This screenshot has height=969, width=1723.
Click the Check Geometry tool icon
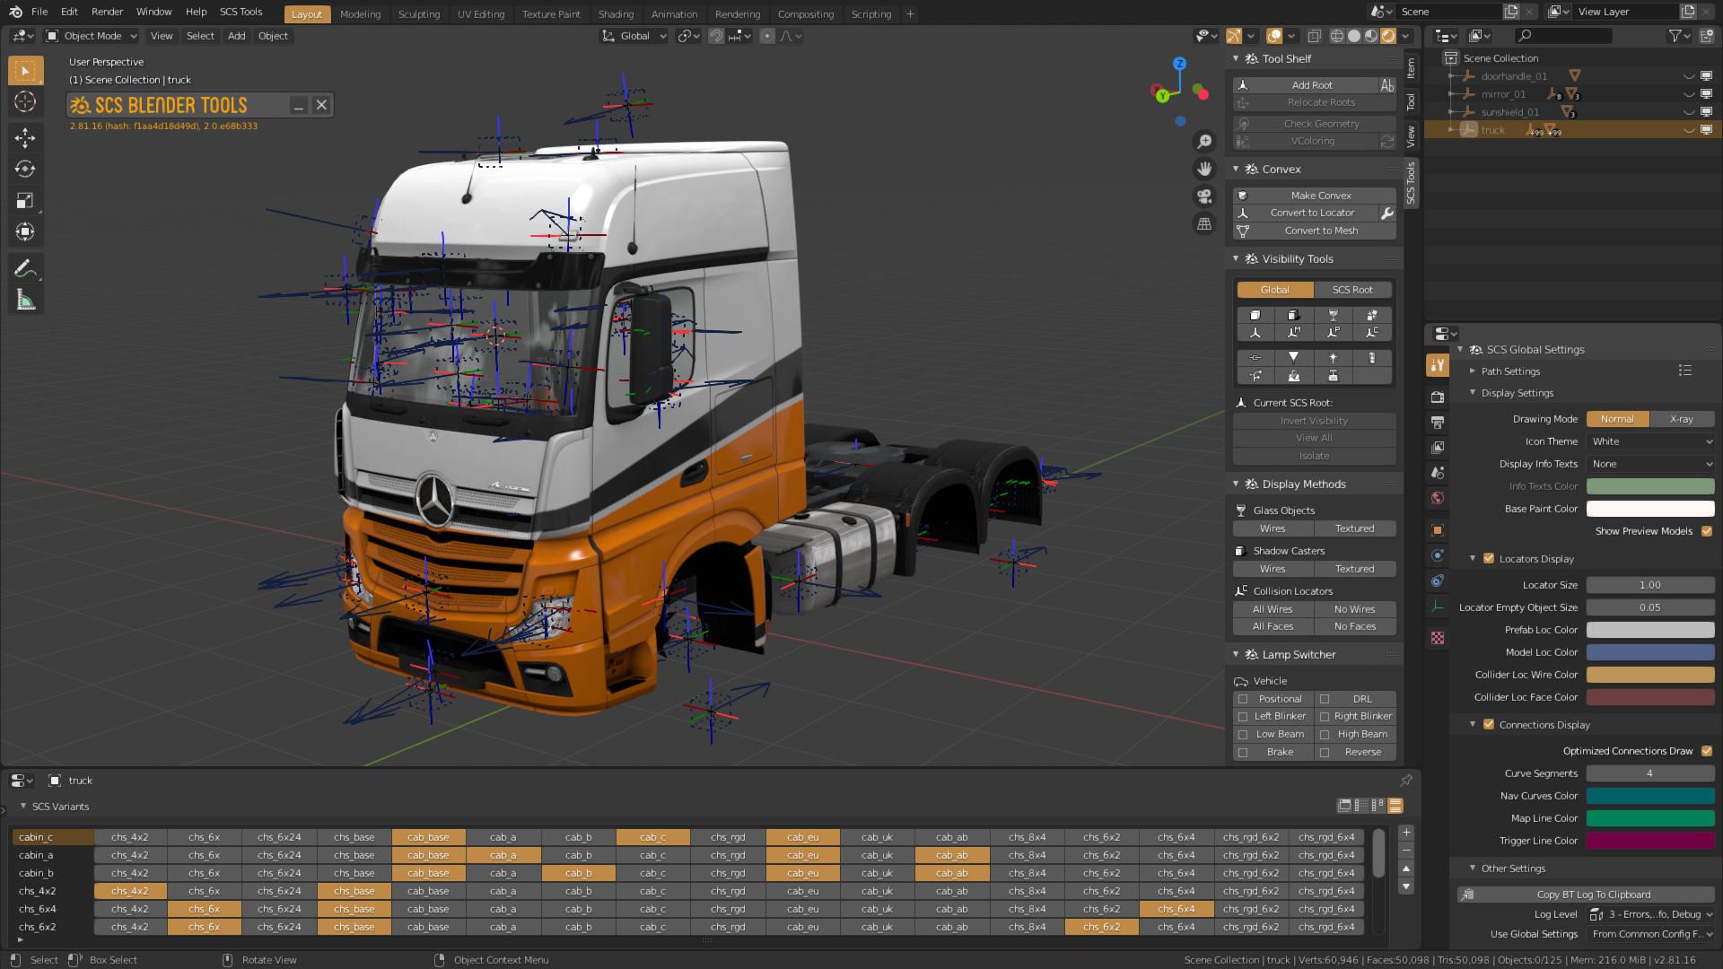point(1241,122)
